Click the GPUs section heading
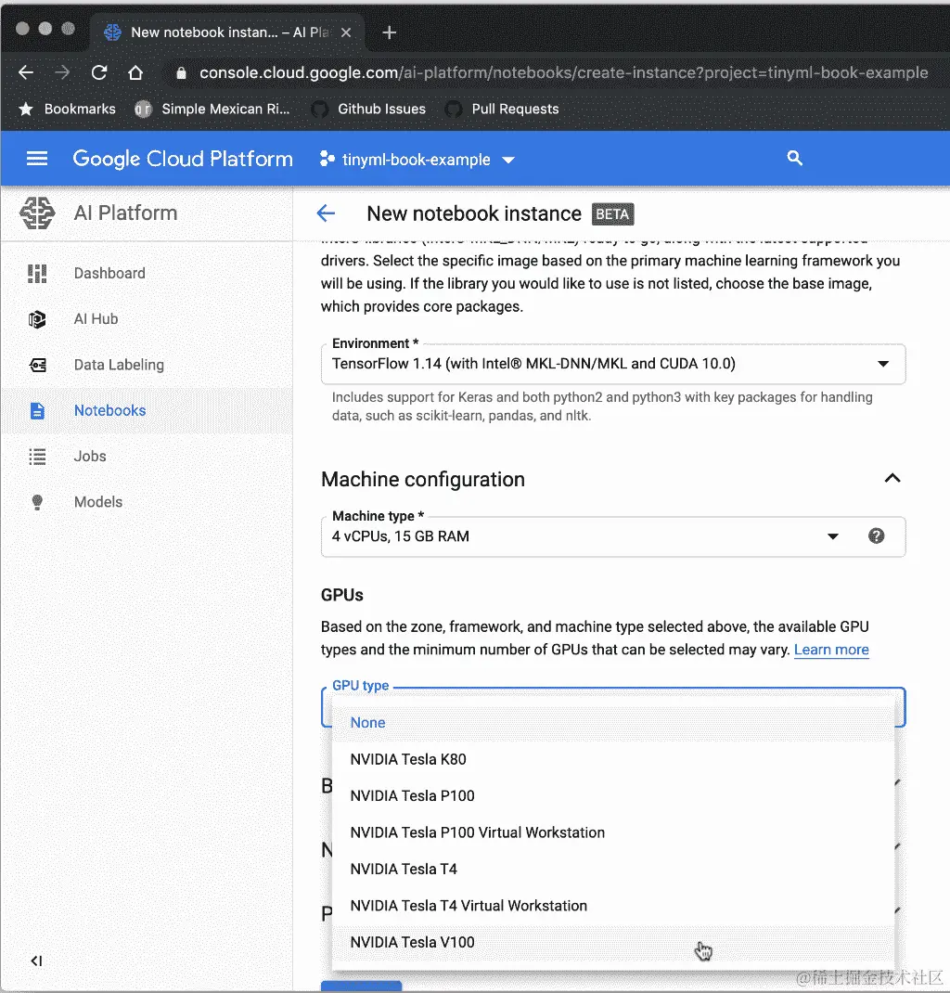 [x=342, y=595]
